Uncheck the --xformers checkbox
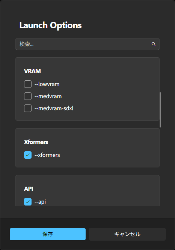This screenshot has width=175, height=250. [x=28, y=155]
